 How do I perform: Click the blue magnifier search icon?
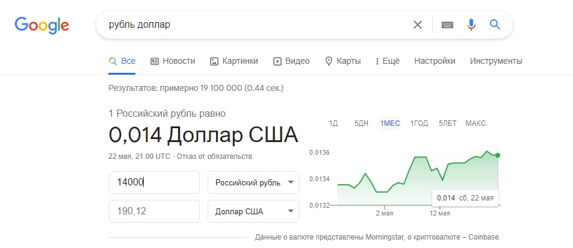(495, 25)
